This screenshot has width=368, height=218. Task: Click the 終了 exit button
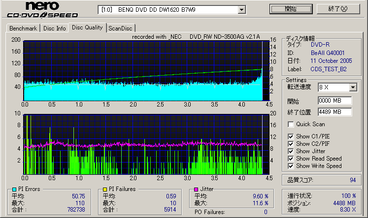pos(338,9)
